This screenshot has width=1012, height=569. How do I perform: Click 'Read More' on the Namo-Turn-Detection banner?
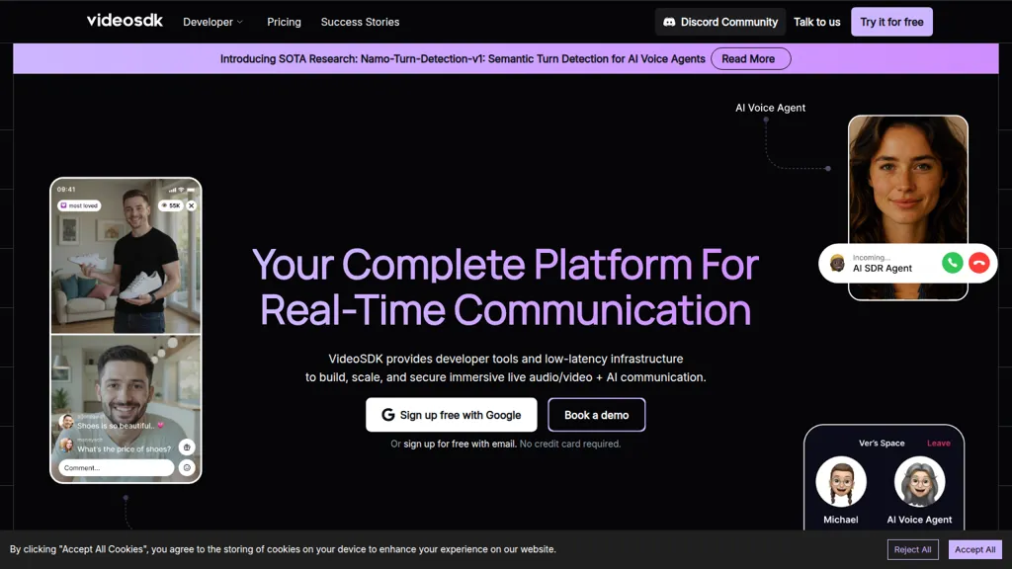coord(750,58)
